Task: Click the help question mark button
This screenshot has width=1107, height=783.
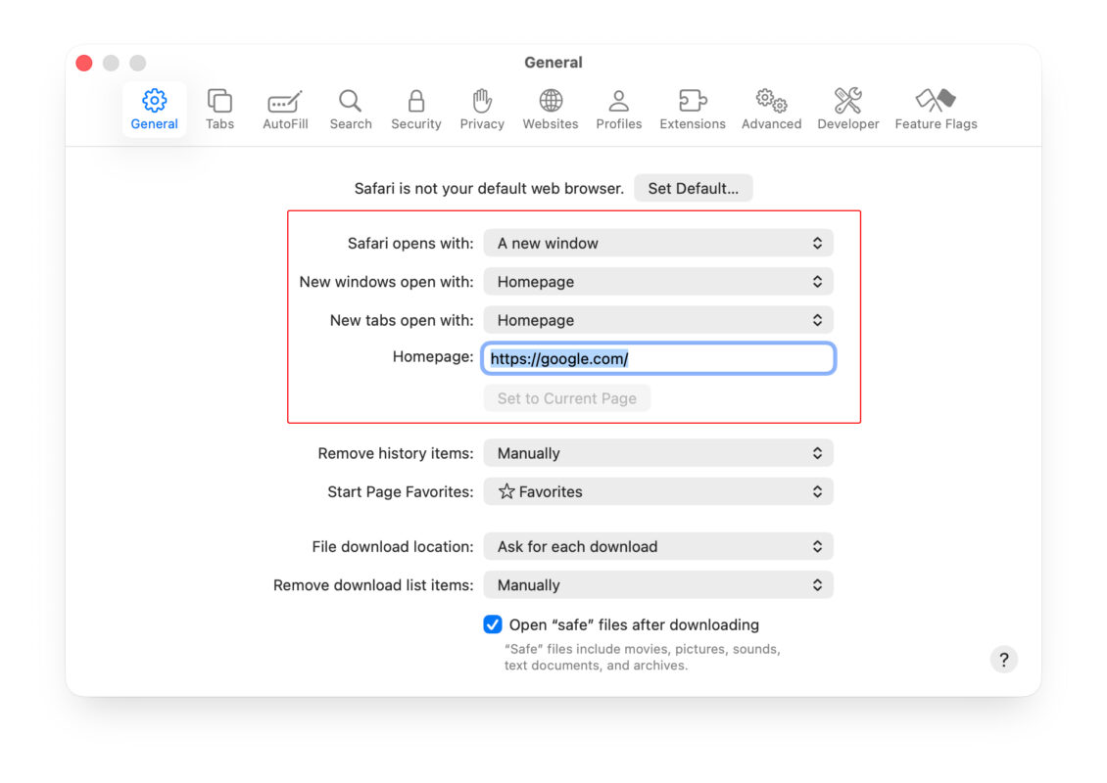Action: point(1003,659)
